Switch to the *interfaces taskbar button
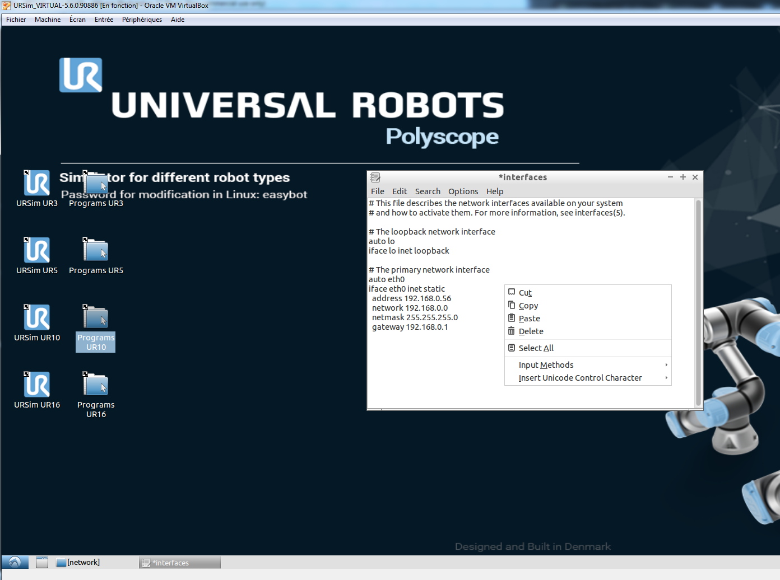 point(180,563)
